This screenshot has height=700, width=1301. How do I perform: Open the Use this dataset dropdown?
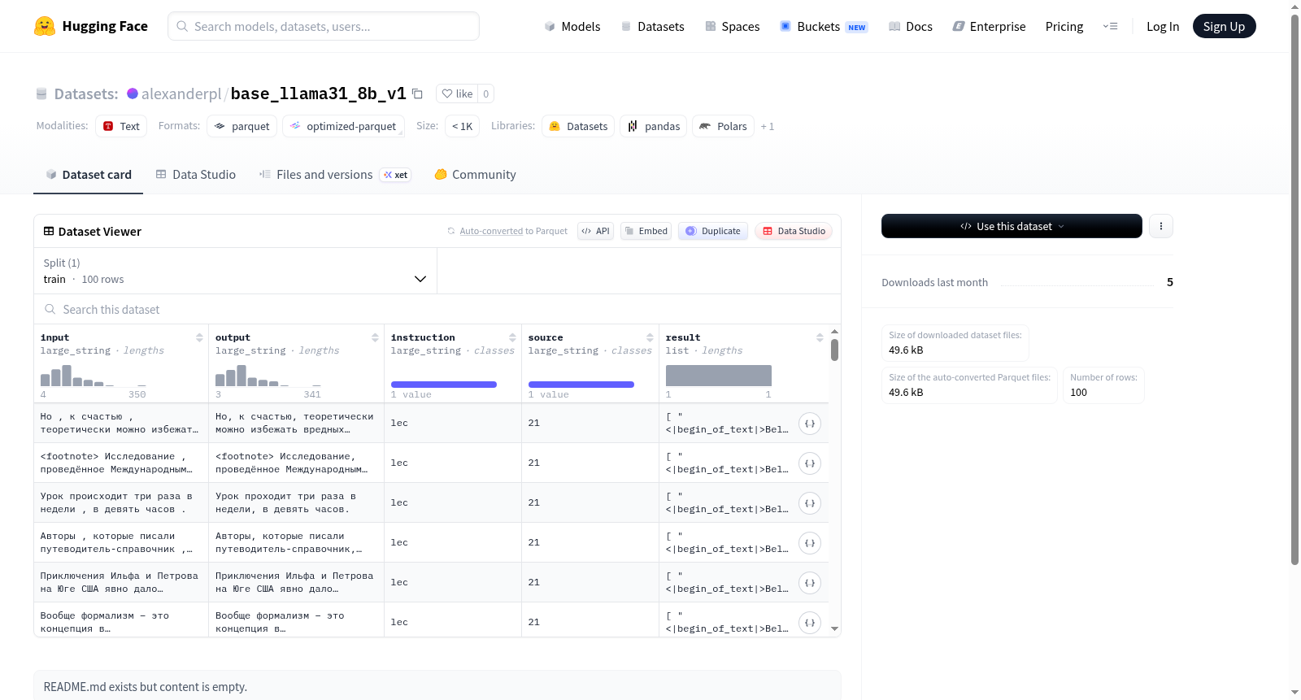coord(1012,226)
